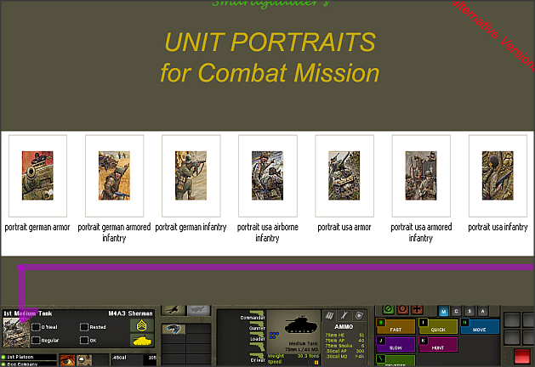Select the aircraft silhouette tab icon
This screenshot has height=367, width=535.
pyautogui.click(x=174, y=309)
